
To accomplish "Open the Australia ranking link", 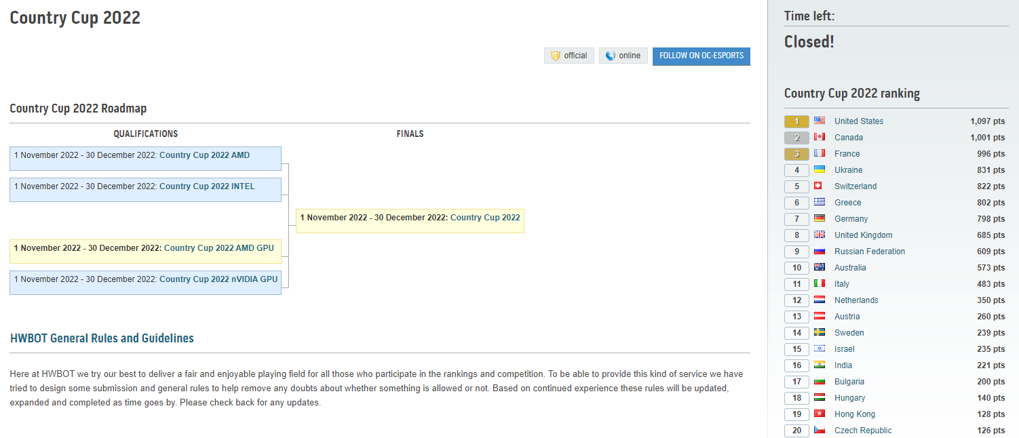I will click(850, 268).
